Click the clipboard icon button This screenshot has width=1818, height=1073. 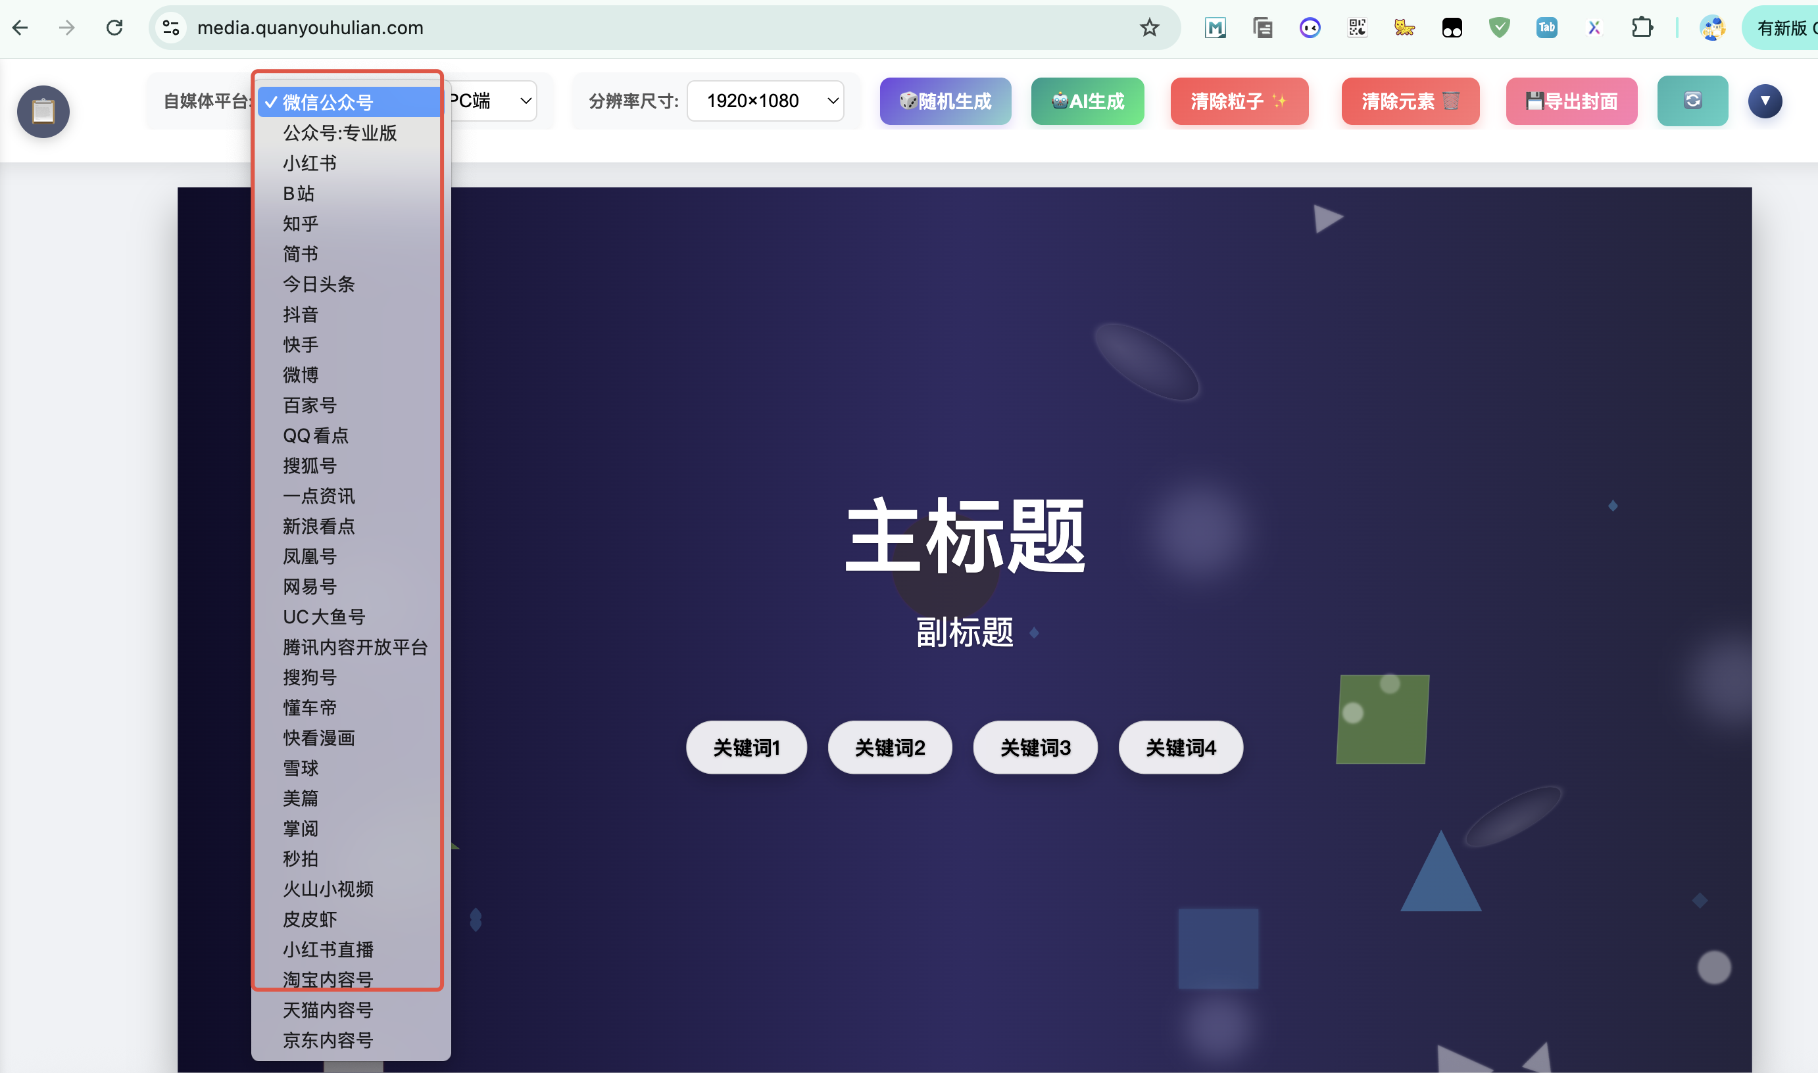point(43,111)
